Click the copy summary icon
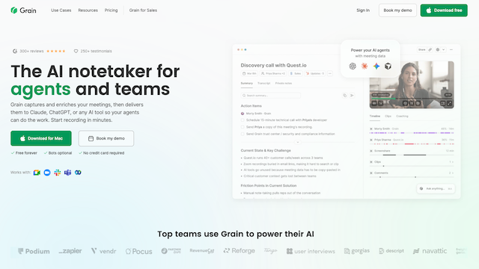Screen dimensions: 479x269 click(344, 96)
